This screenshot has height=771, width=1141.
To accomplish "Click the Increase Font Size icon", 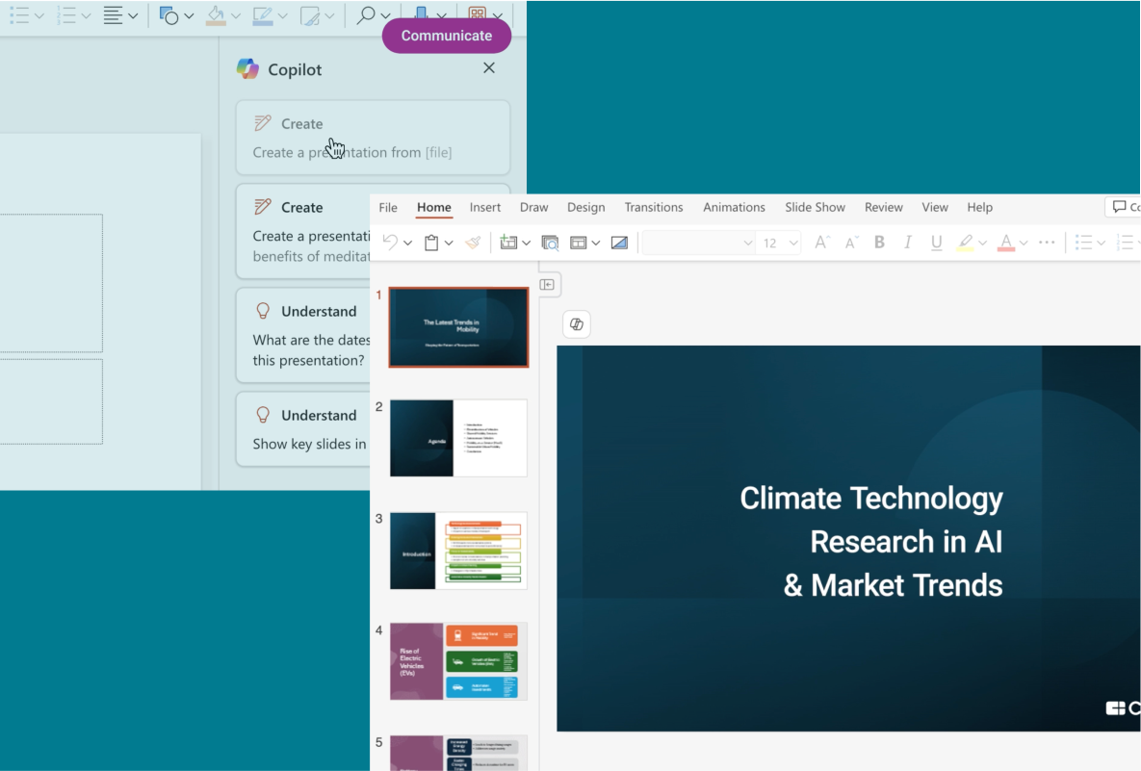I will (821, 243).
